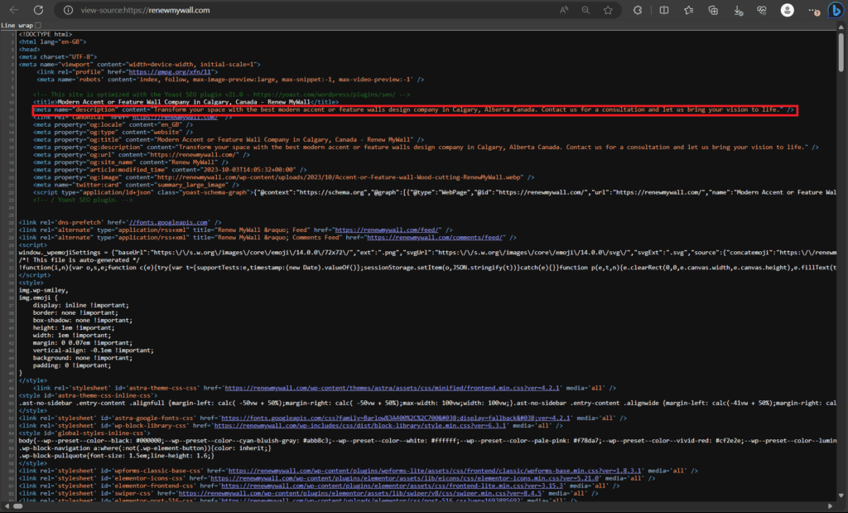Open the block-library style.min.css link
The image size is (848, 513).
coord(360,426)
